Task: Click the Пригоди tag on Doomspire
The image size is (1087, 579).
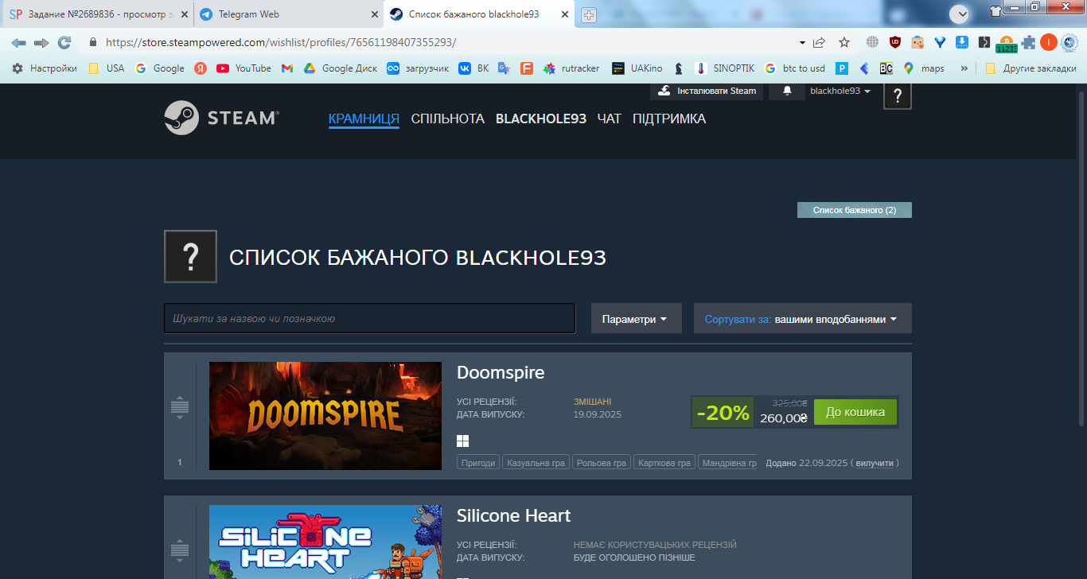Action: coord(478,463)
